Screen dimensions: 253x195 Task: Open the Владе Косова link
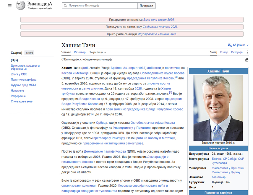[90, 99]
